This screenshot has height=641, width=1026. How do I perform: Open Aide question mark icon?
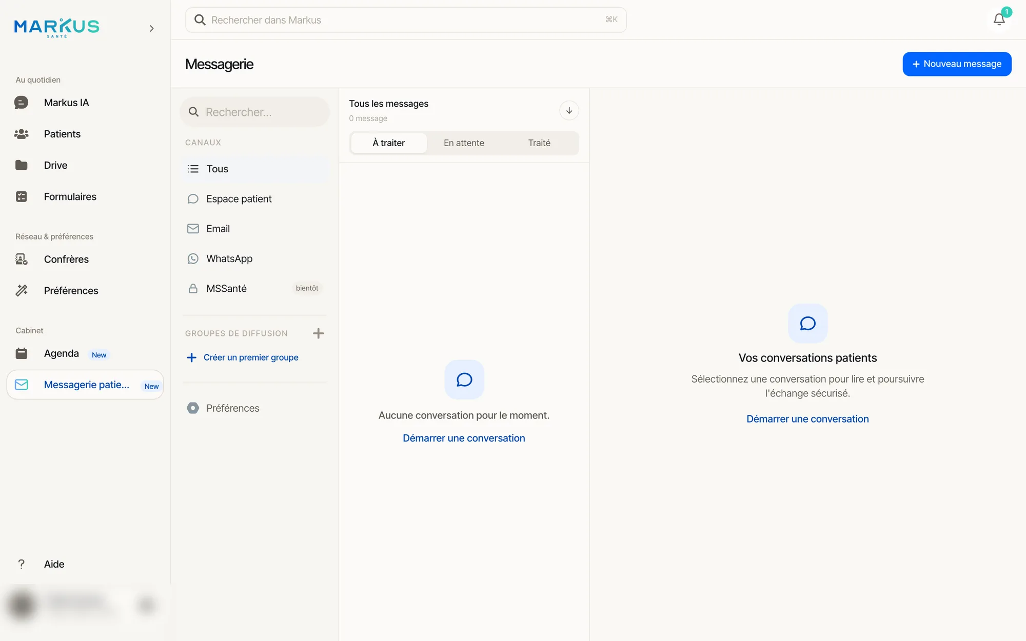point(21,564)
